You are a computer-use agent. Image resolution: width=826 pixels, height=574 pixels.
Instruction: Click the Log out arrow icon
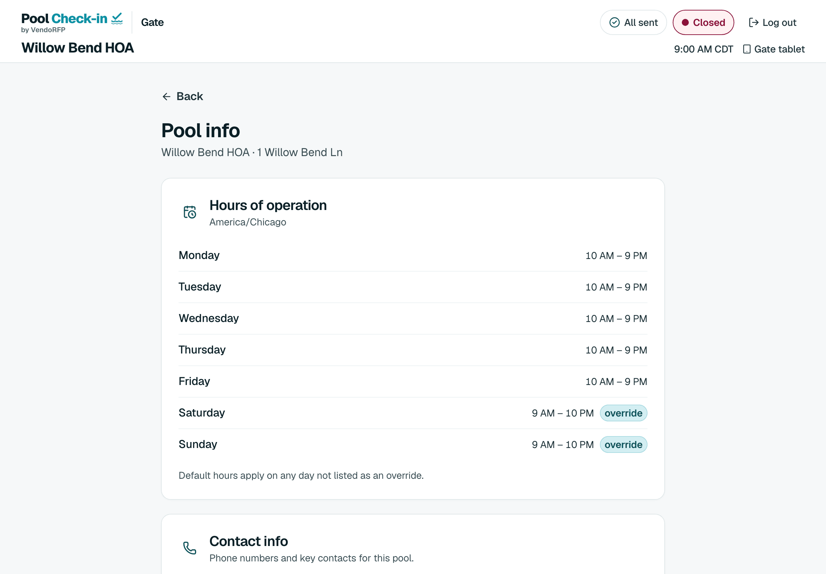(754, 23)
